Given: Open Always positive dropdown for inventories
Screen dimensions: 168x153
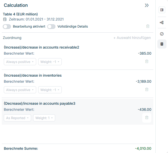Looking at the screenshot, I should [x=20, y=90].
